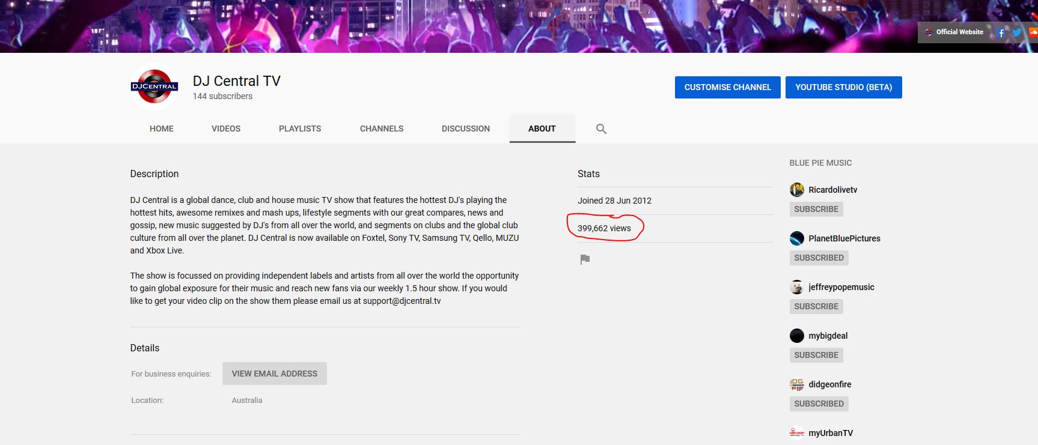Open the Home tab

point(162,129)
